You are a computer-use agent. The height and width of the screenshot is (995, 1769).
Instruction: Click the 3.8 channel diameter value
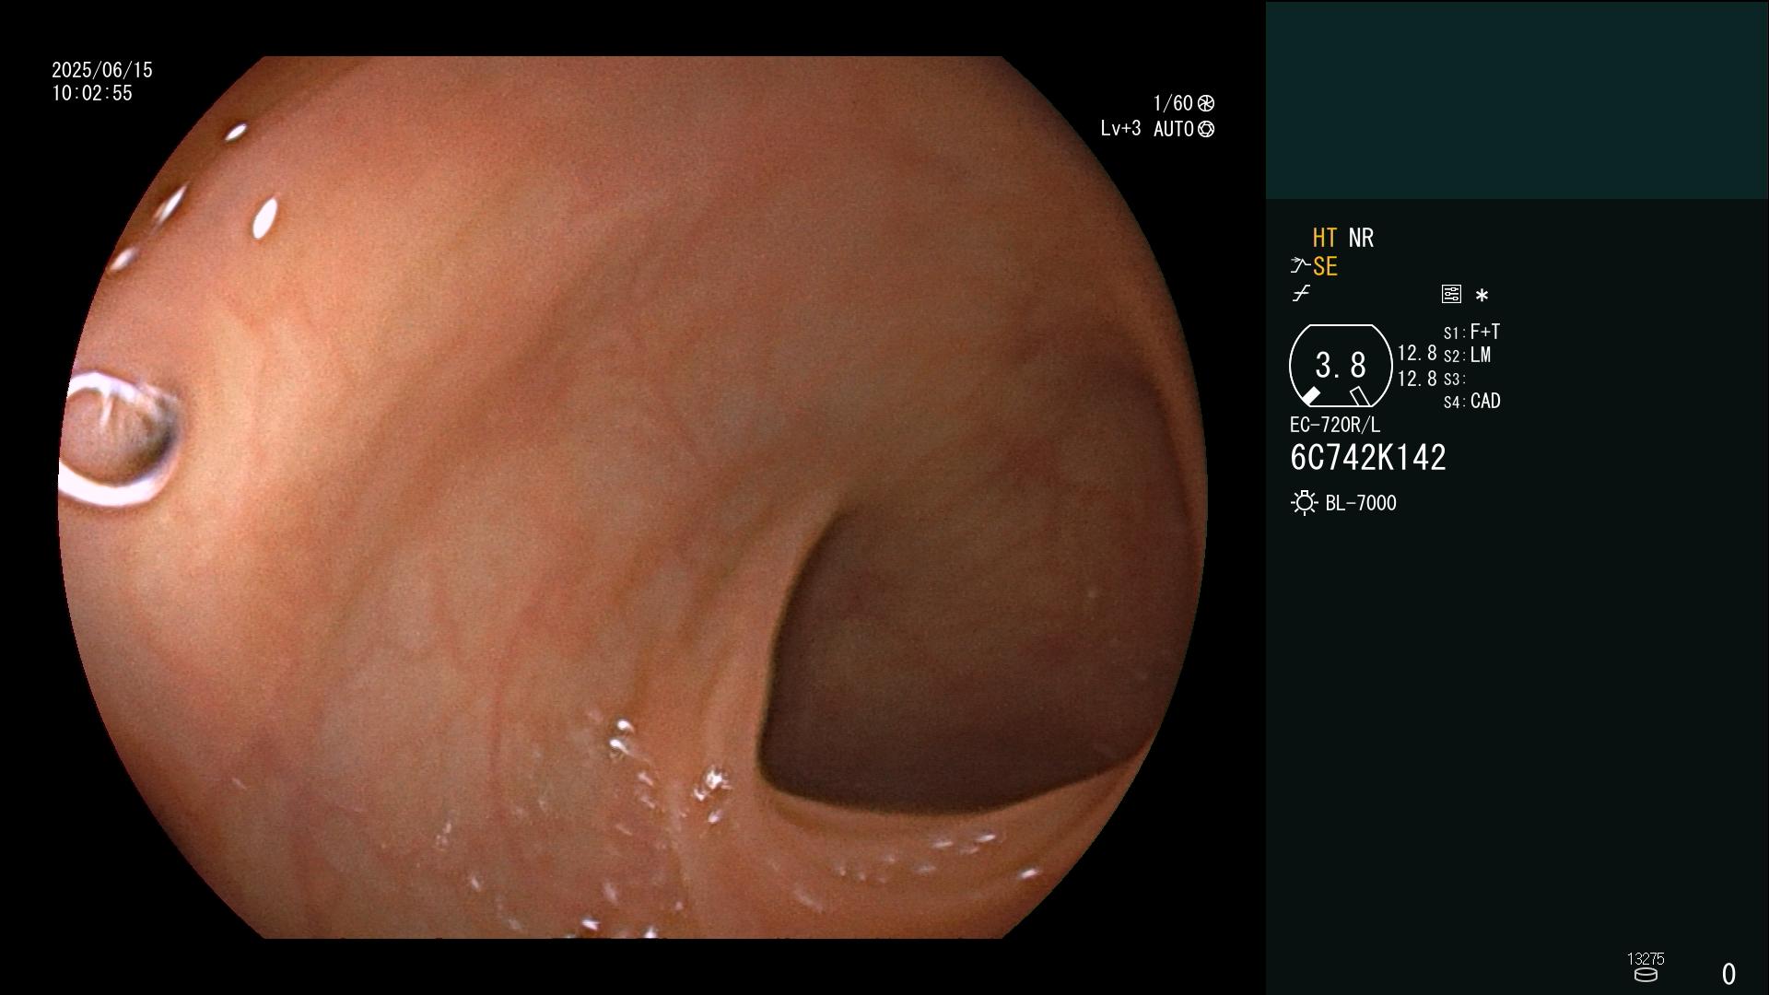point(1341,366)
